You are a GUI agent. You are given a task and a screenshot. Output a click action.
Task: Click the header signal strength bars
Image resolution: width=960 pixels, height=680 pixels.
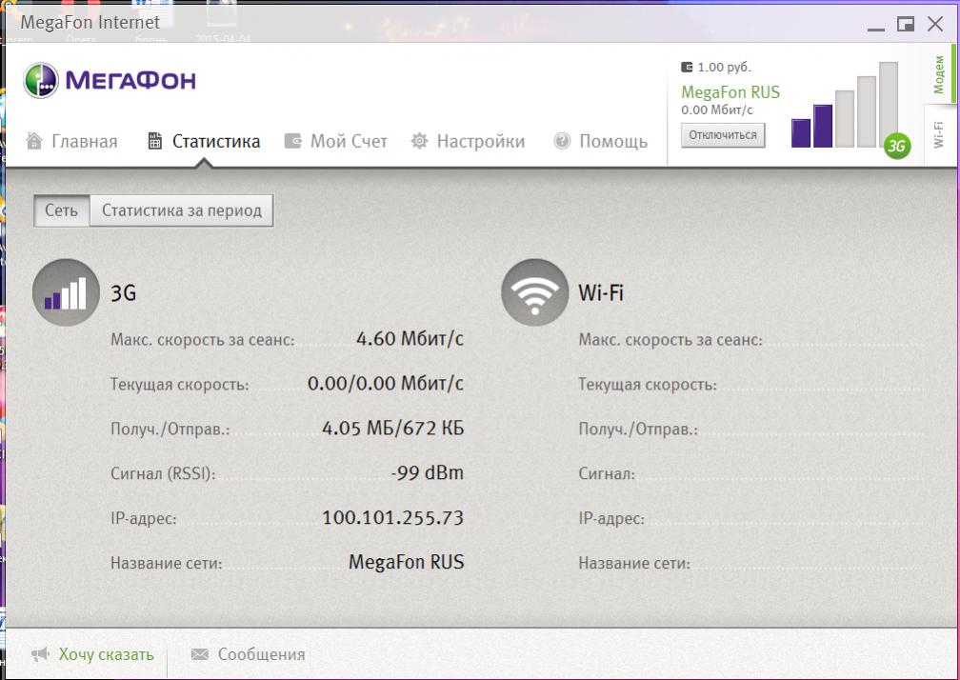(844, 105)
